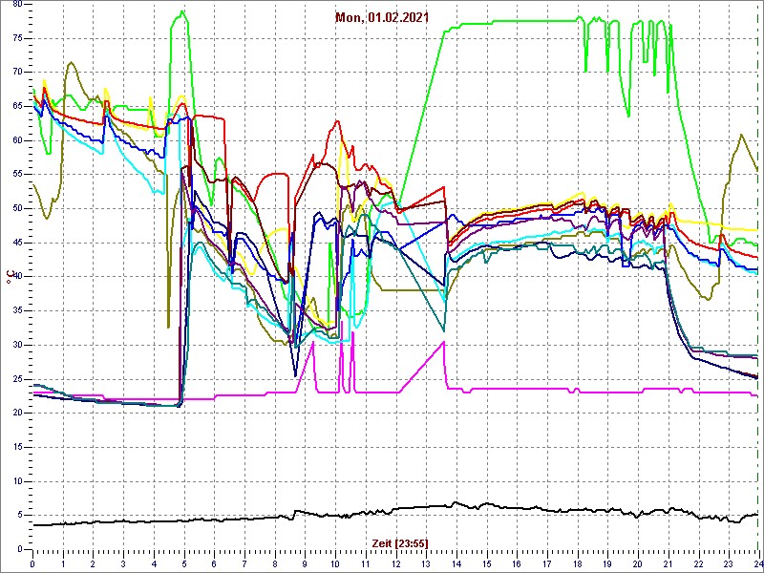The width and height of the screenshot is (764, 573).
Task: Select the '80' value on temperature axis
Action: point(17,4)
